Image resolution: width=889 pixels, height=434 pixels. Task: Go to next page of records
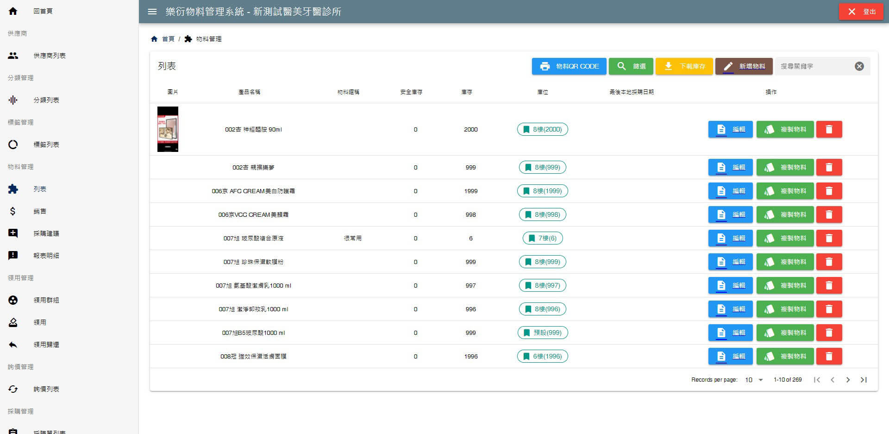tap(848, 380)
